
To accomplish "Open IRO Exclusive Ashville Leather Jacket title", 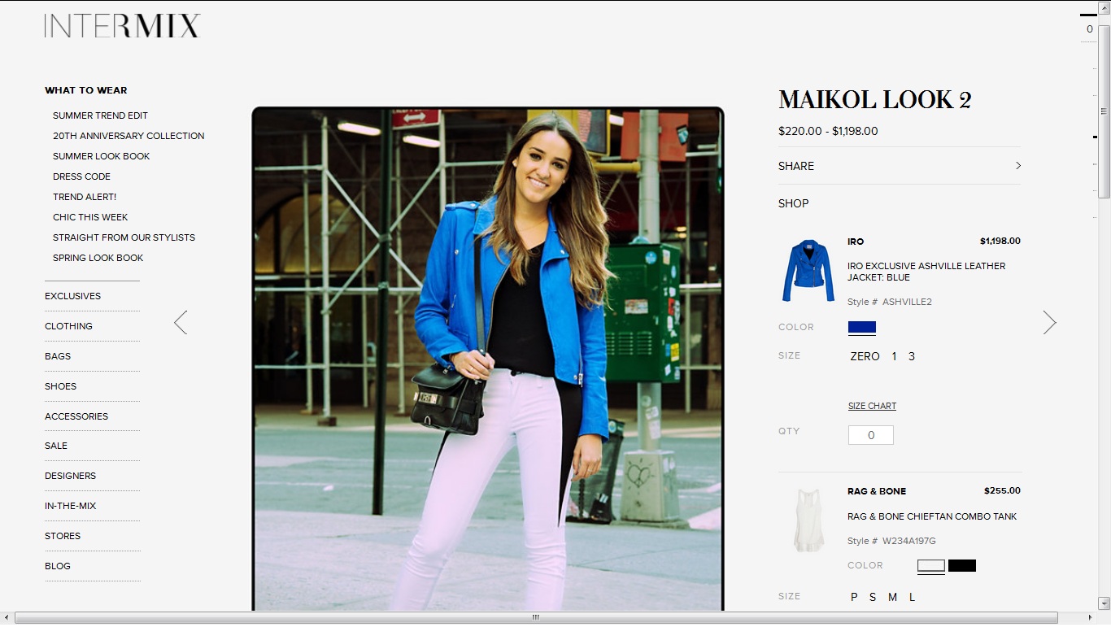I will [x=926, y=272].
